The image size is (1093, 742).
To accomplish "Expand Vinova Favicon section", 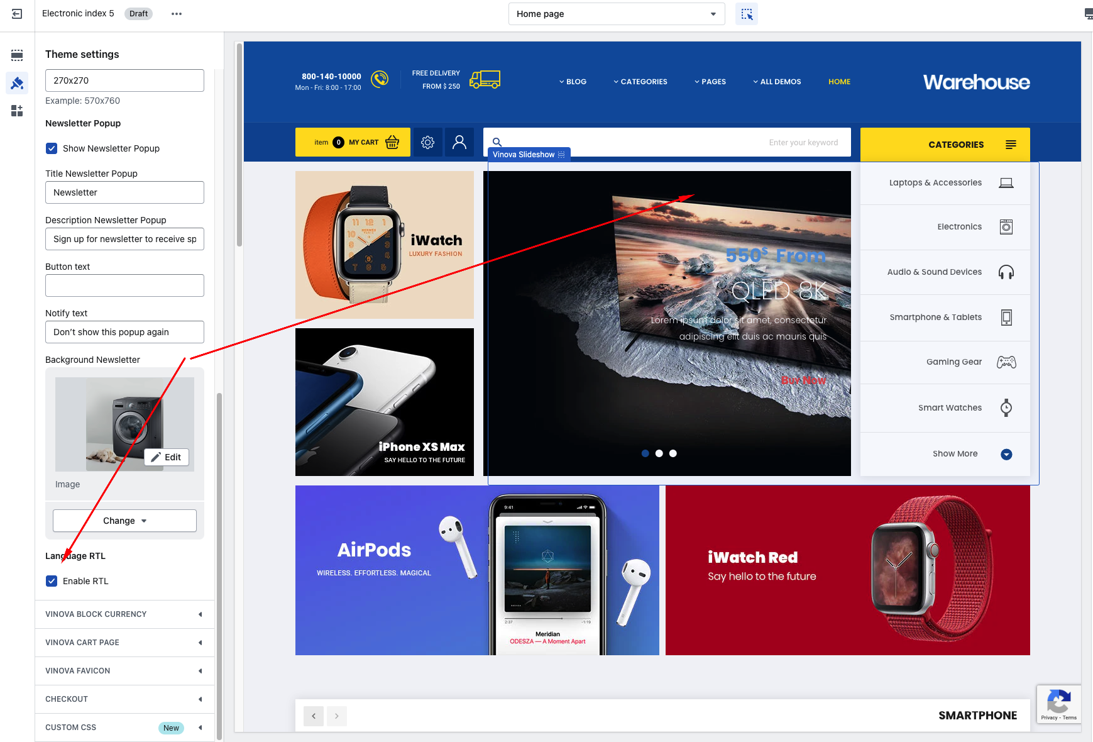I will [x=124, y=671].
